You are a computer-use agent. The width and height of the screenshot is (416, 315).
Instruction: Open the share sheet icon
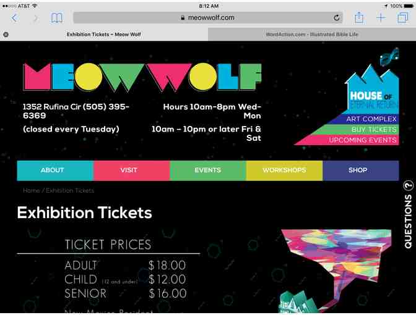tap(359, 17)
